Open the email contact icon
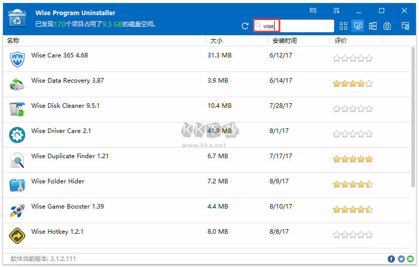 point(410,259)
